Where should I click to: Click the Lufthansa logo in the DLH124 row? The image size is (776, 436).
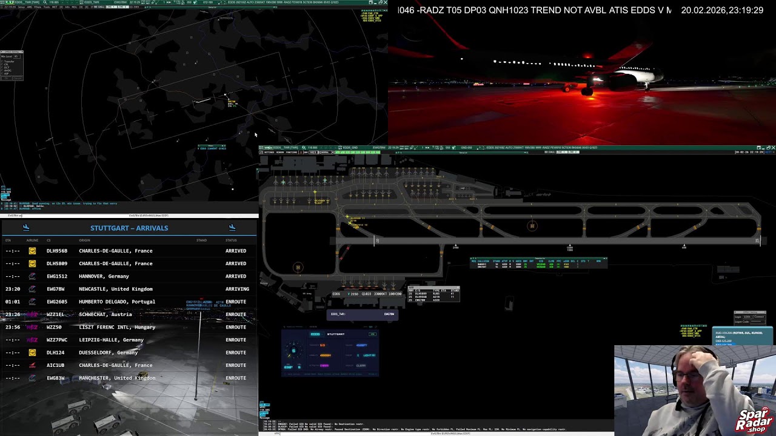pos(32,352)
